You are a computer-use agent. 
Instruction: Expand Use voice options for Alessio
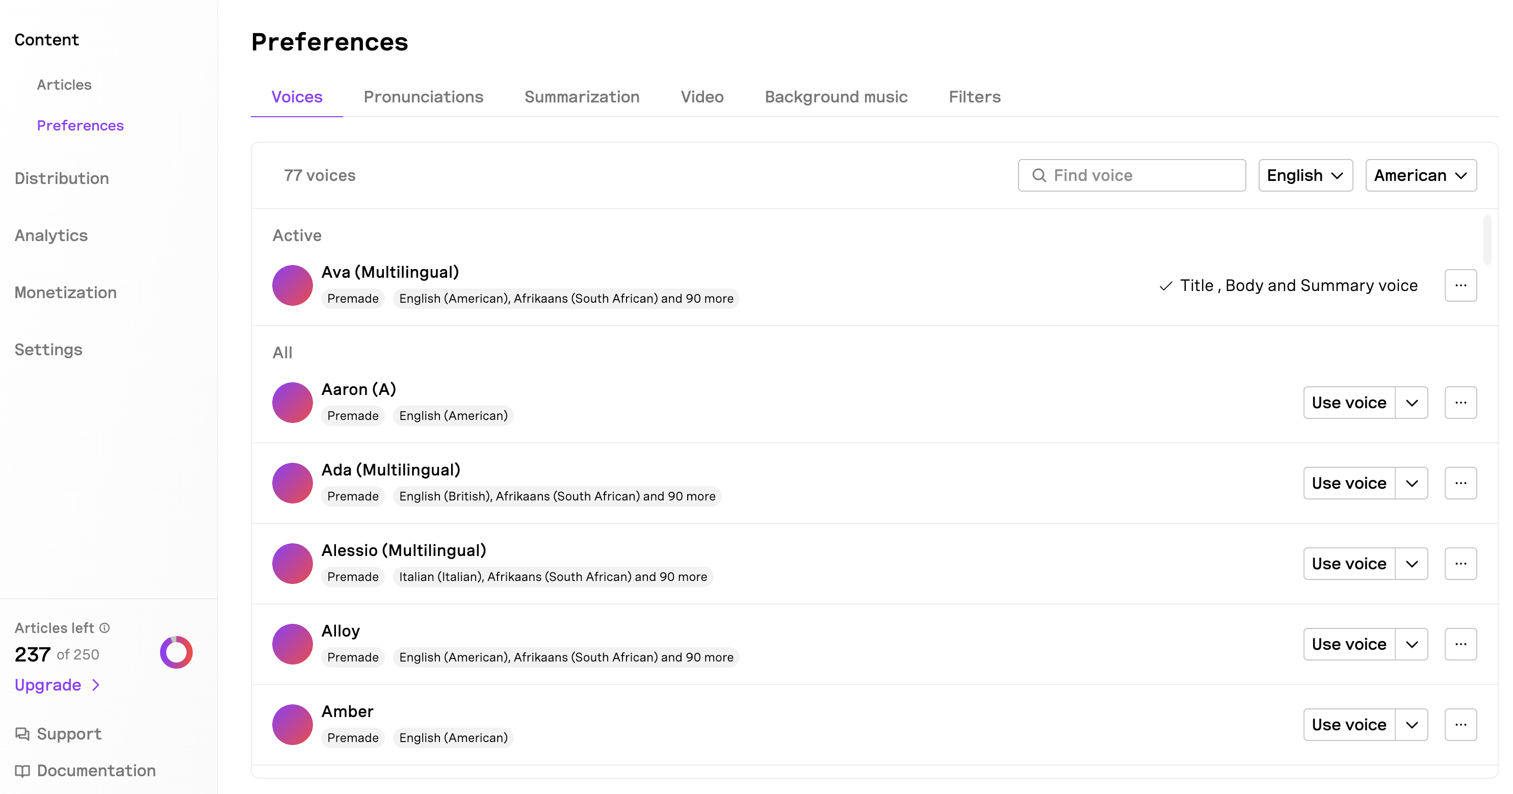tap(1412, 563)
